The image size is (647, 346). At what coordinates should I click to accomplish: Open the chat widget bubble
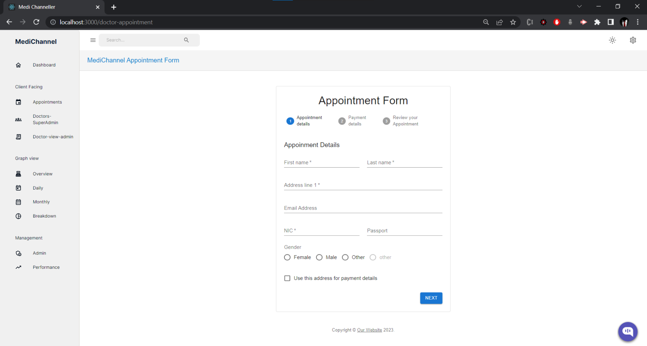pos(628,332)
